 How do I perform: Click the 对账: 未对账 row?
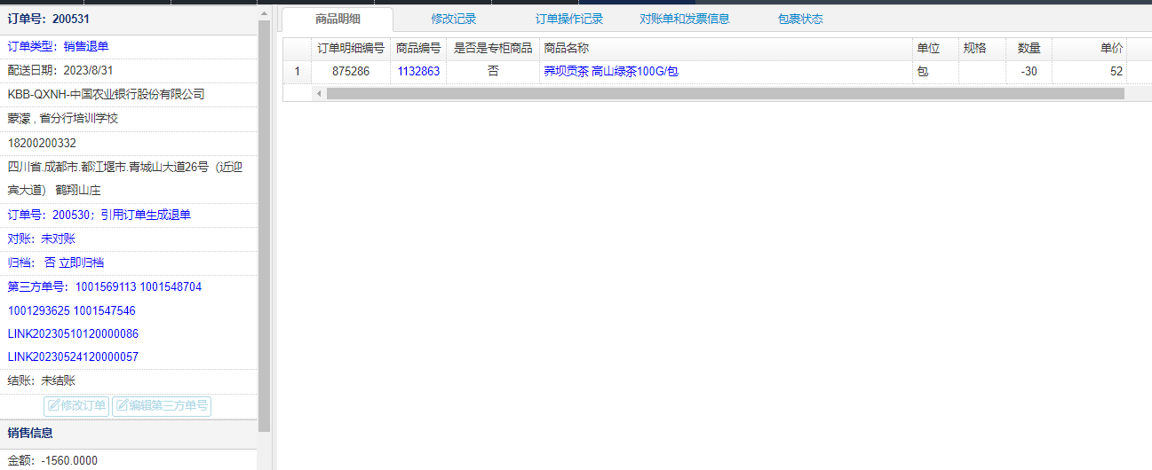click(x=129, y=239)
